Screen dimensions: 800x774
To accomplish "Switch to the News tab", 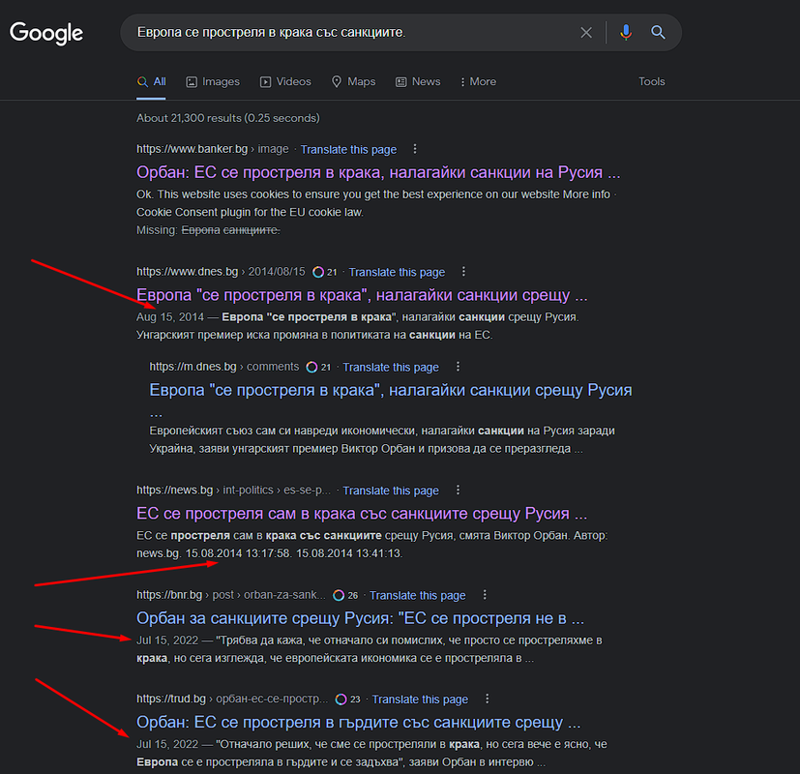I will coord(418,81).
